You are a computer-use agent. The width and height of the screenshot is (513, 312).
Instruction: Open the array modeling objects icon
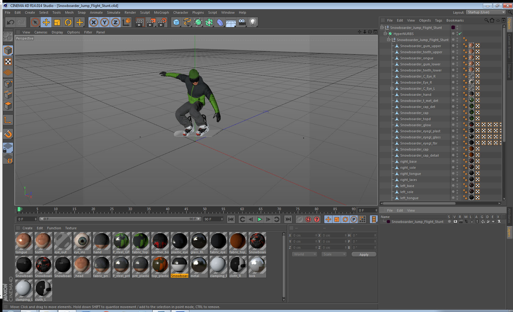(x=209, y=22)
